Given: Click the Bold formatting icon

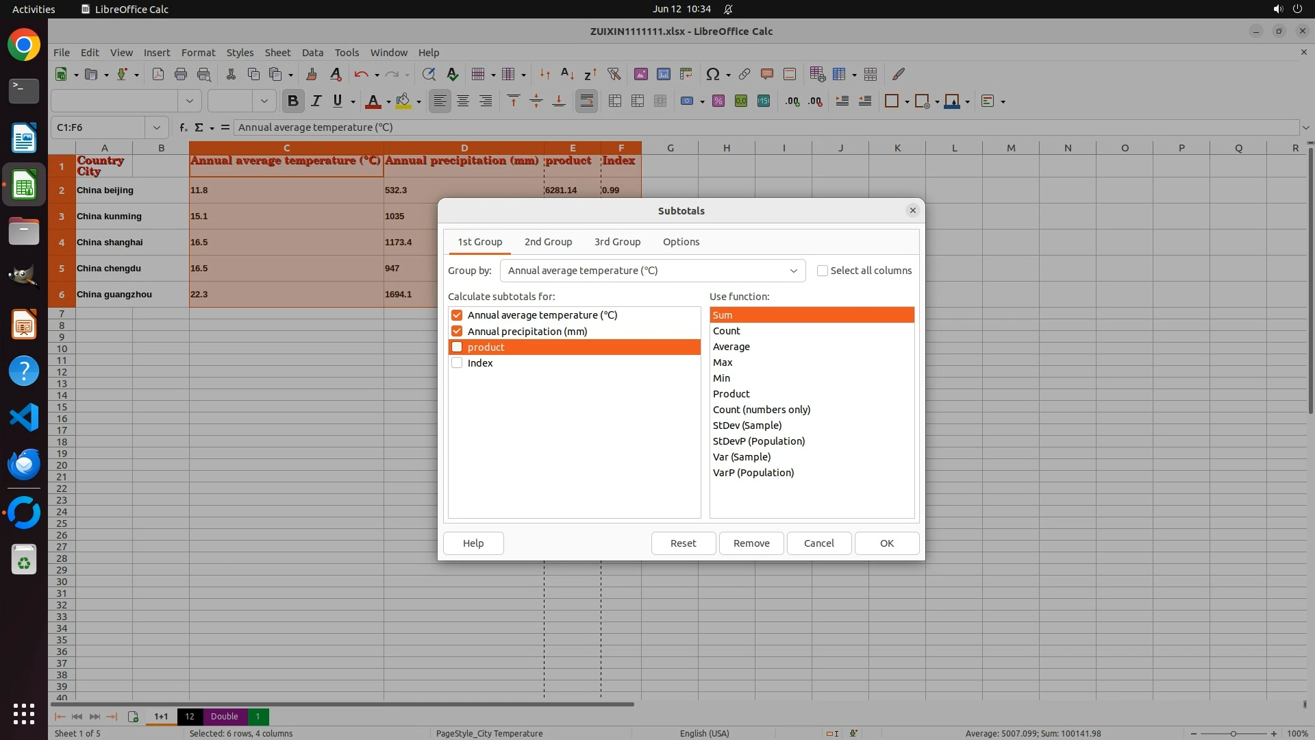Looking at the screenshot, I should (293, 101).
